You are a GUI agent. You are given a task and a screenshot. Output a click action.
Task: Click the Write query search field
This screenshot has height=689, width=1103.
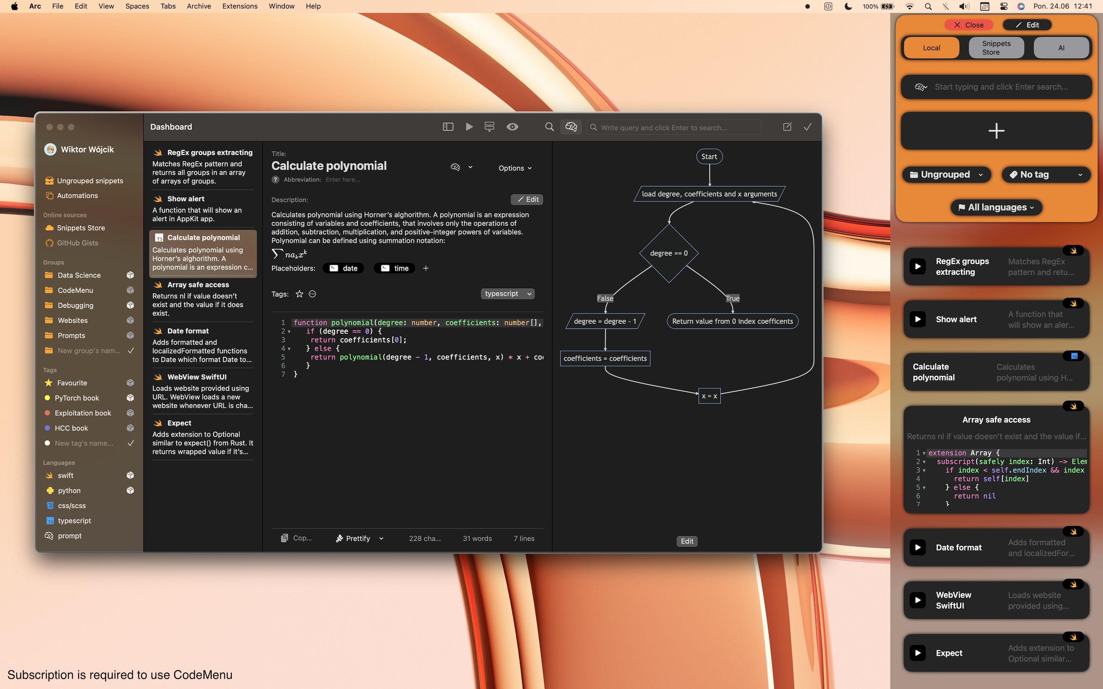pos(674,127)
